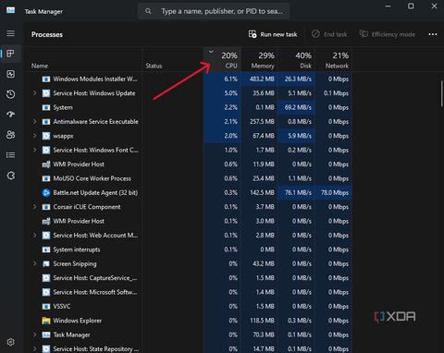Image resolution: width=444 pixels, height=353 pixels.
Task: Click the first WMI Provider Host icon
Action: (x=46, y=164)
